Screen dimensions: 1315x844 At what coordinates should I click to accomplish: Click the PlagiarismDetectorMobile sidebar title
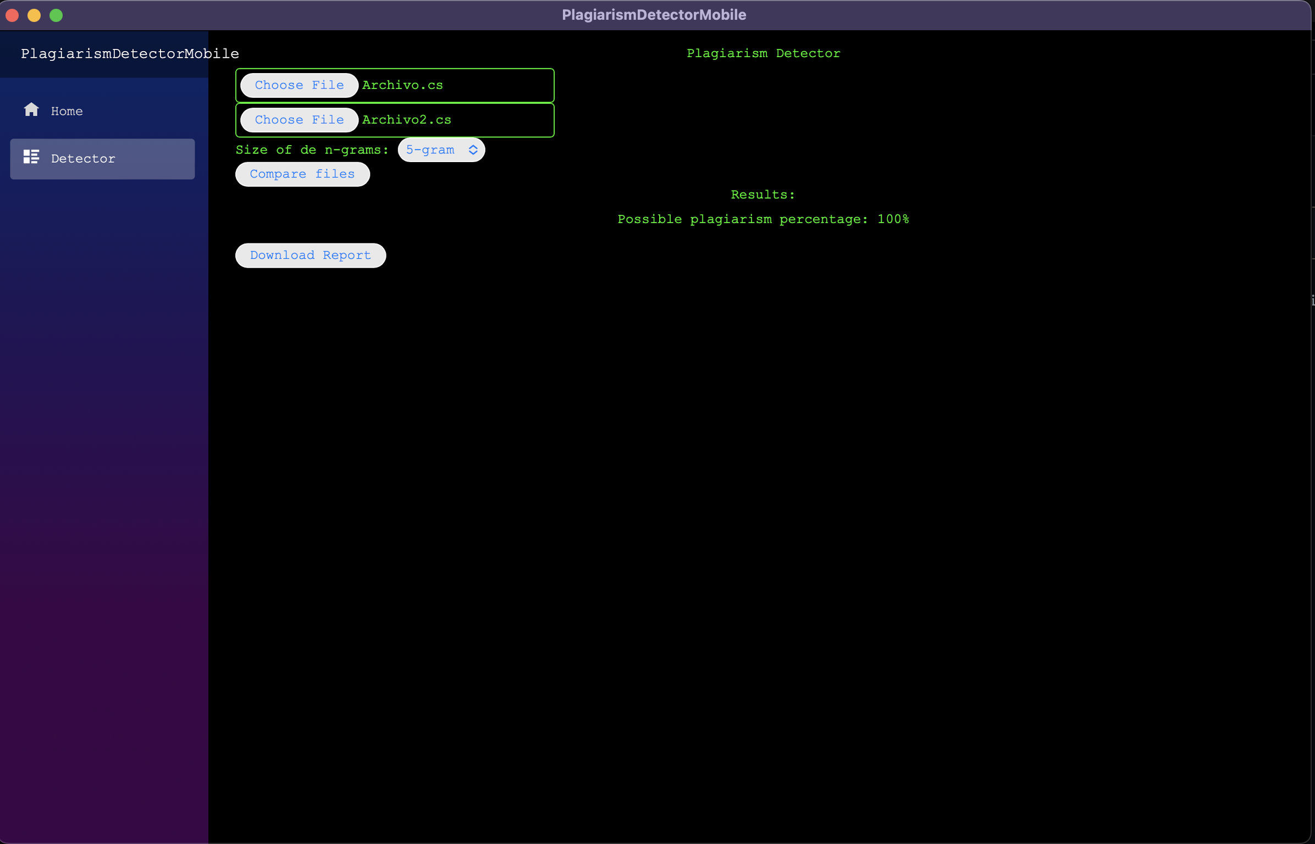(x=130, y=53)
